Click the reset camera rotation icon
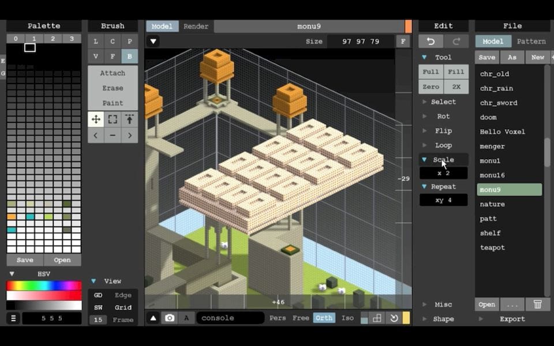Screen dimensions: 554x346 (393, 318)
